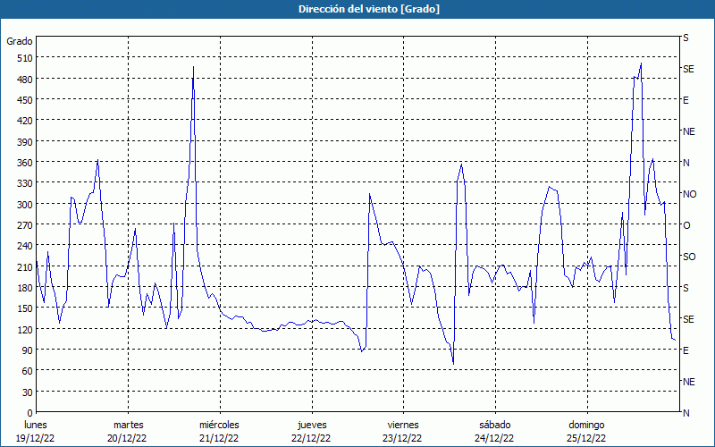
Task: Select the "SE" compass label level with 480
Action: click(x=688, y=69)
